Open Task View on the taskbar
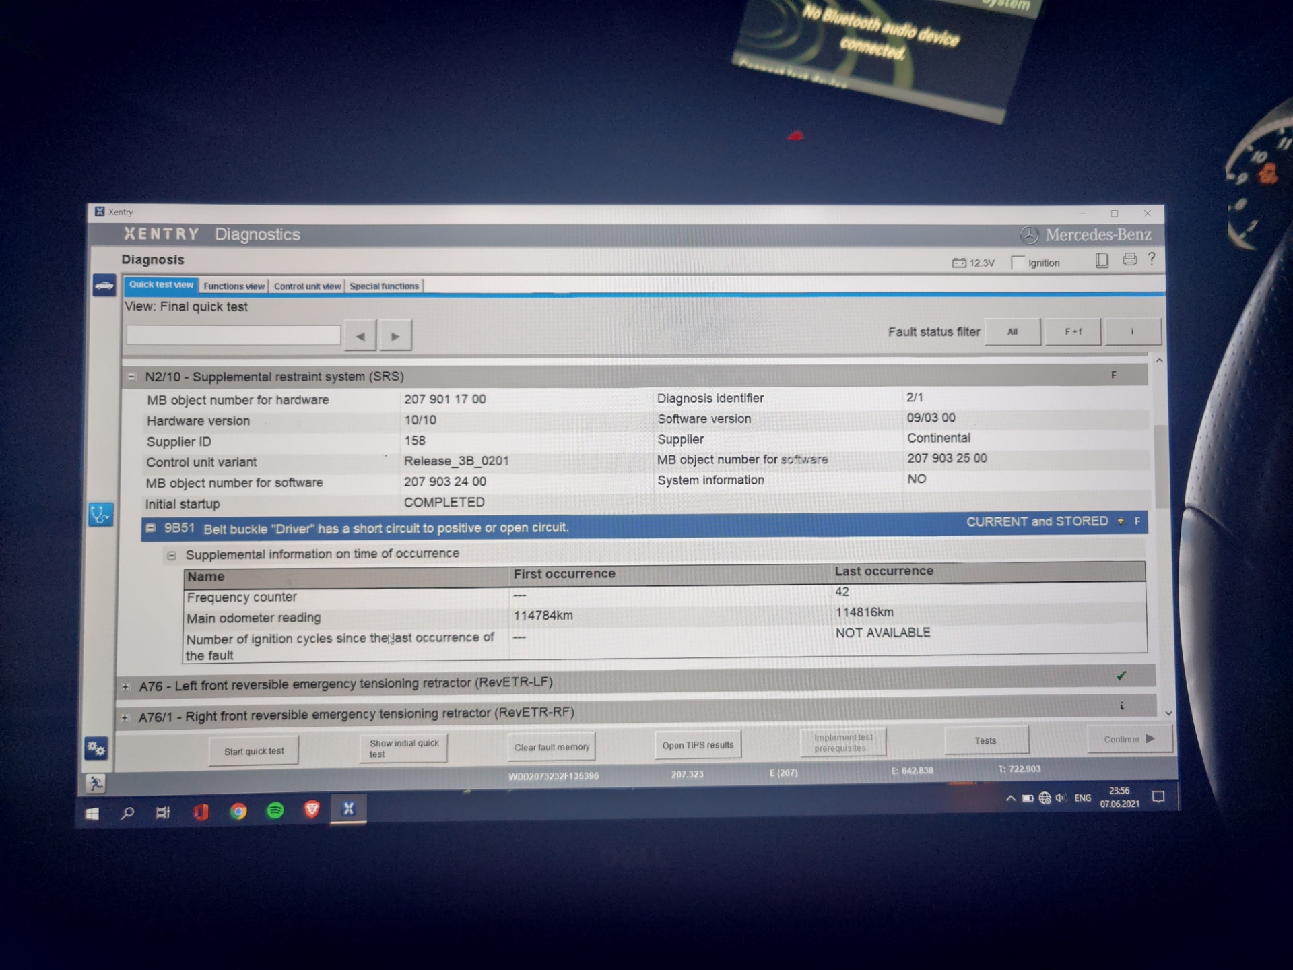The image size is (1293, 970). click(163, 812)
